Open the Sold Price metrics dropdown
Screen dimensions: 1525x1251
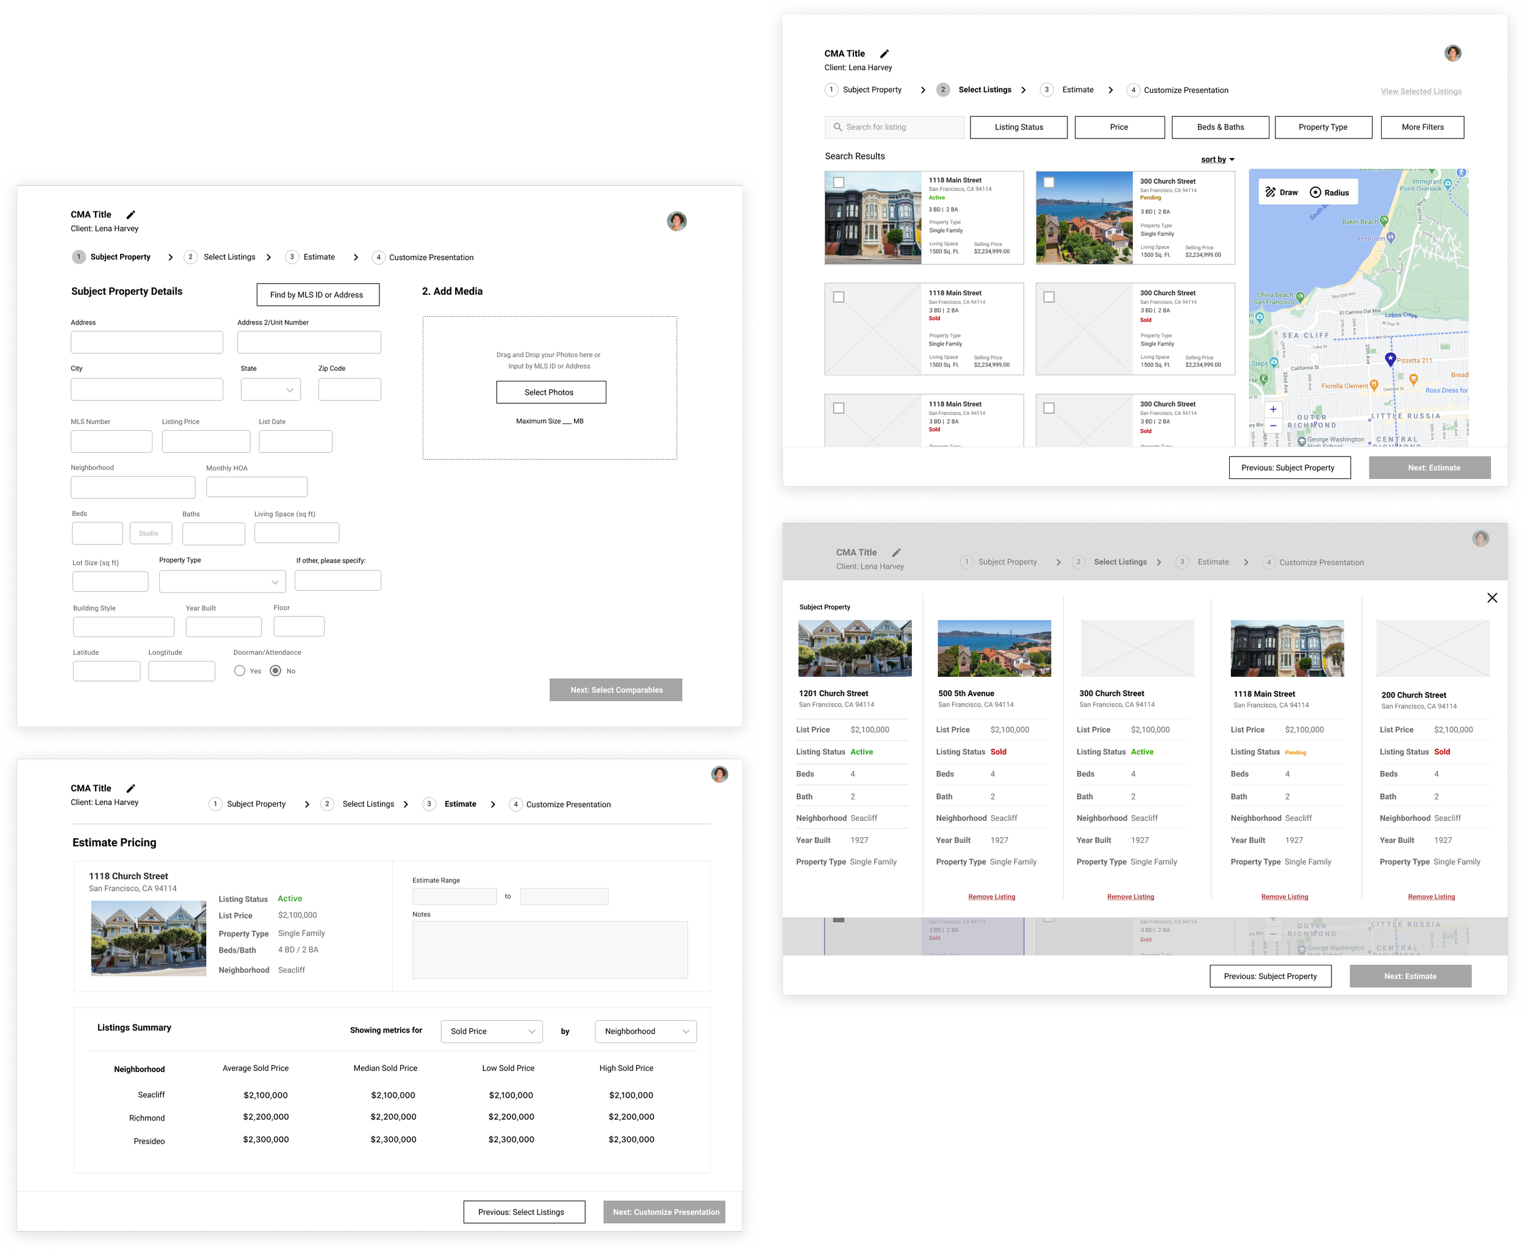[x=491, y=1031]
